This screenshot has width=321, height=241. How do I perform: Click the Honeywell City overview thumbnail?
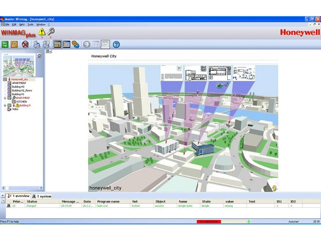pos(19,65)
